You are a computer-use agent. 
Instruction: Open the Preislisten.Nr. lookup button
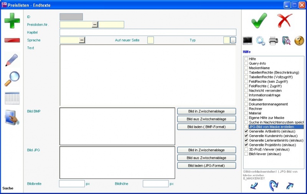pyautogui.click(x=95, y=25)
